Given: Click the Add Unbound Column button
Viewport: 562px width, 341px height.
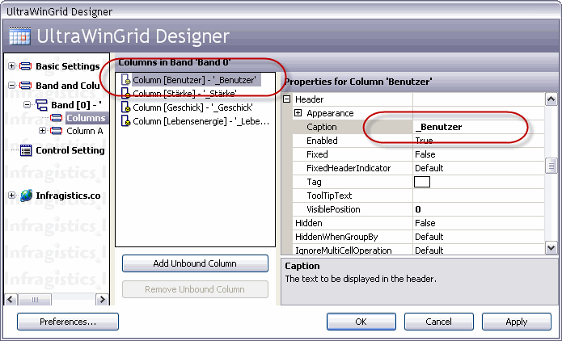Looking at the screenshot, I should coord(195,263).
